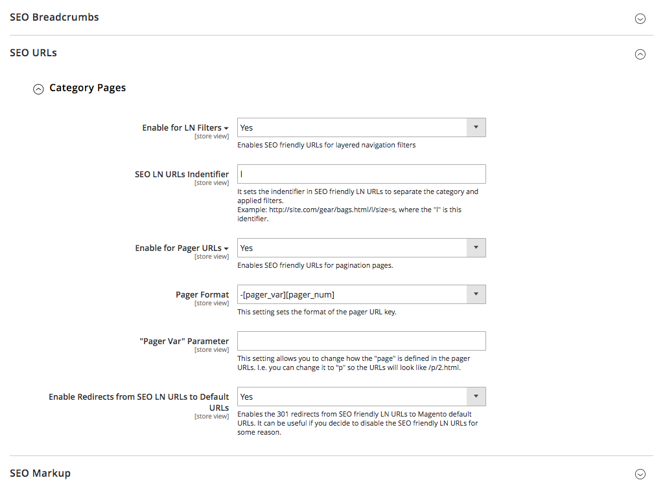
Task: Expand the SEO Breadcrumbs section chevron
Action: (x=640, y=19)
